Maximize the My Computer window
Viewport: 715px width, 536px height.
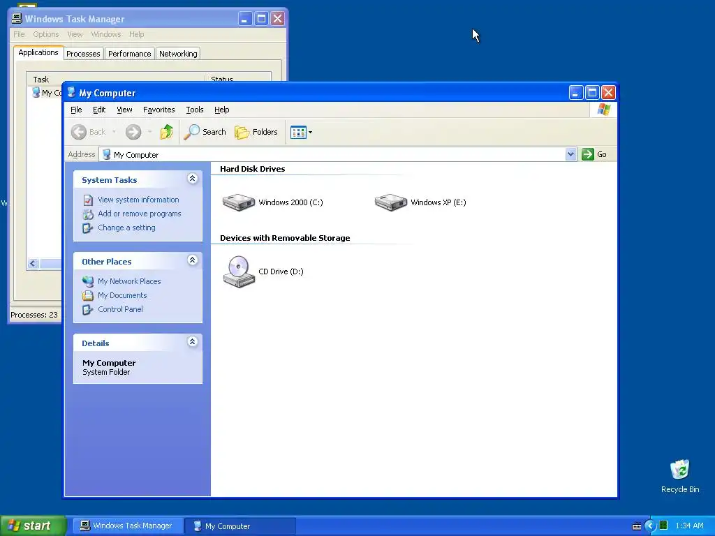pos(592,93)
